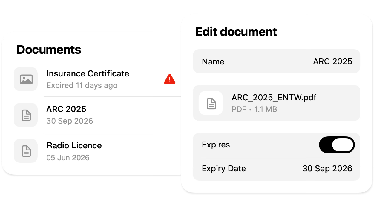Viewport: 374px width, 209px height.
Task: Click the ARC 2025 document icon in list
Action: pyautogui.click(x=26, y=115)
